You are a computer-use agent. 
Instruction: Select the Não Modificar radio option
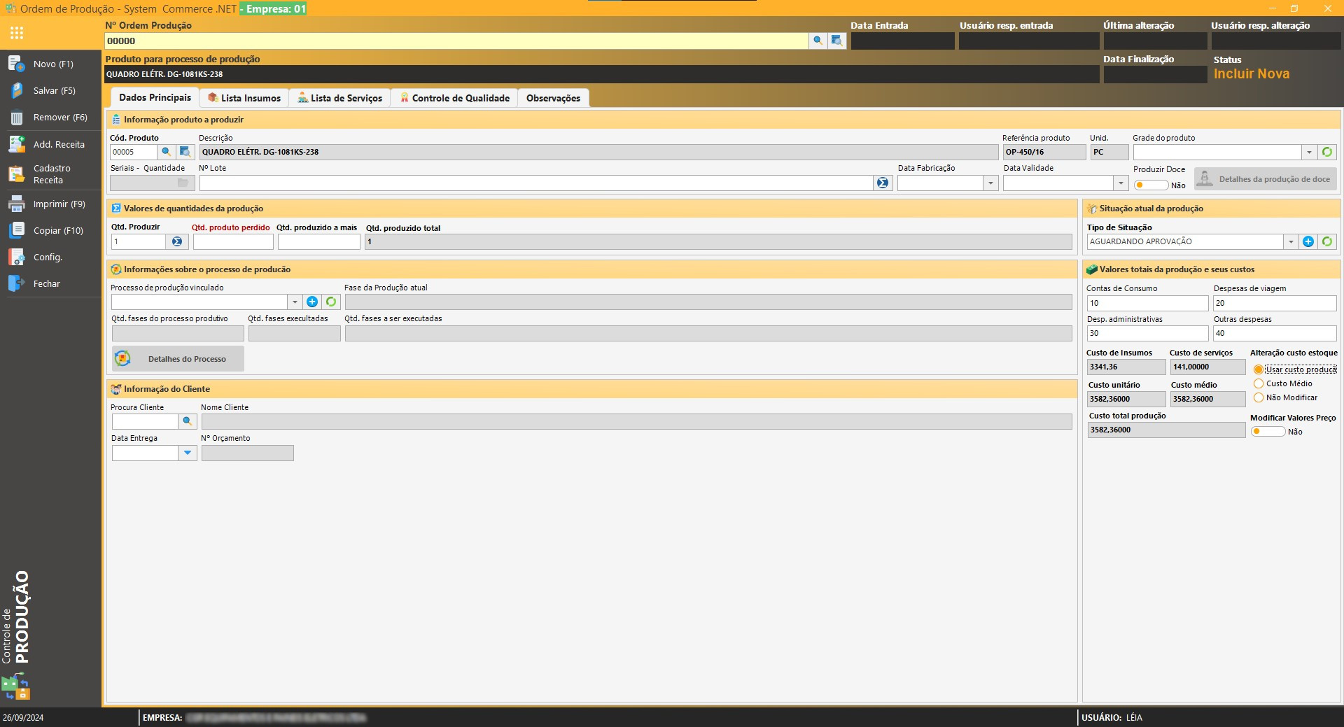1259,397
